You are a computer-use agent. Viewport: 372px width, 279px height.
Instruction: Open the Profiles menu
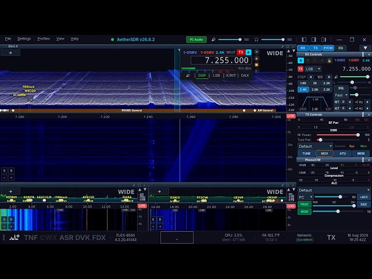tap(44, 39)
